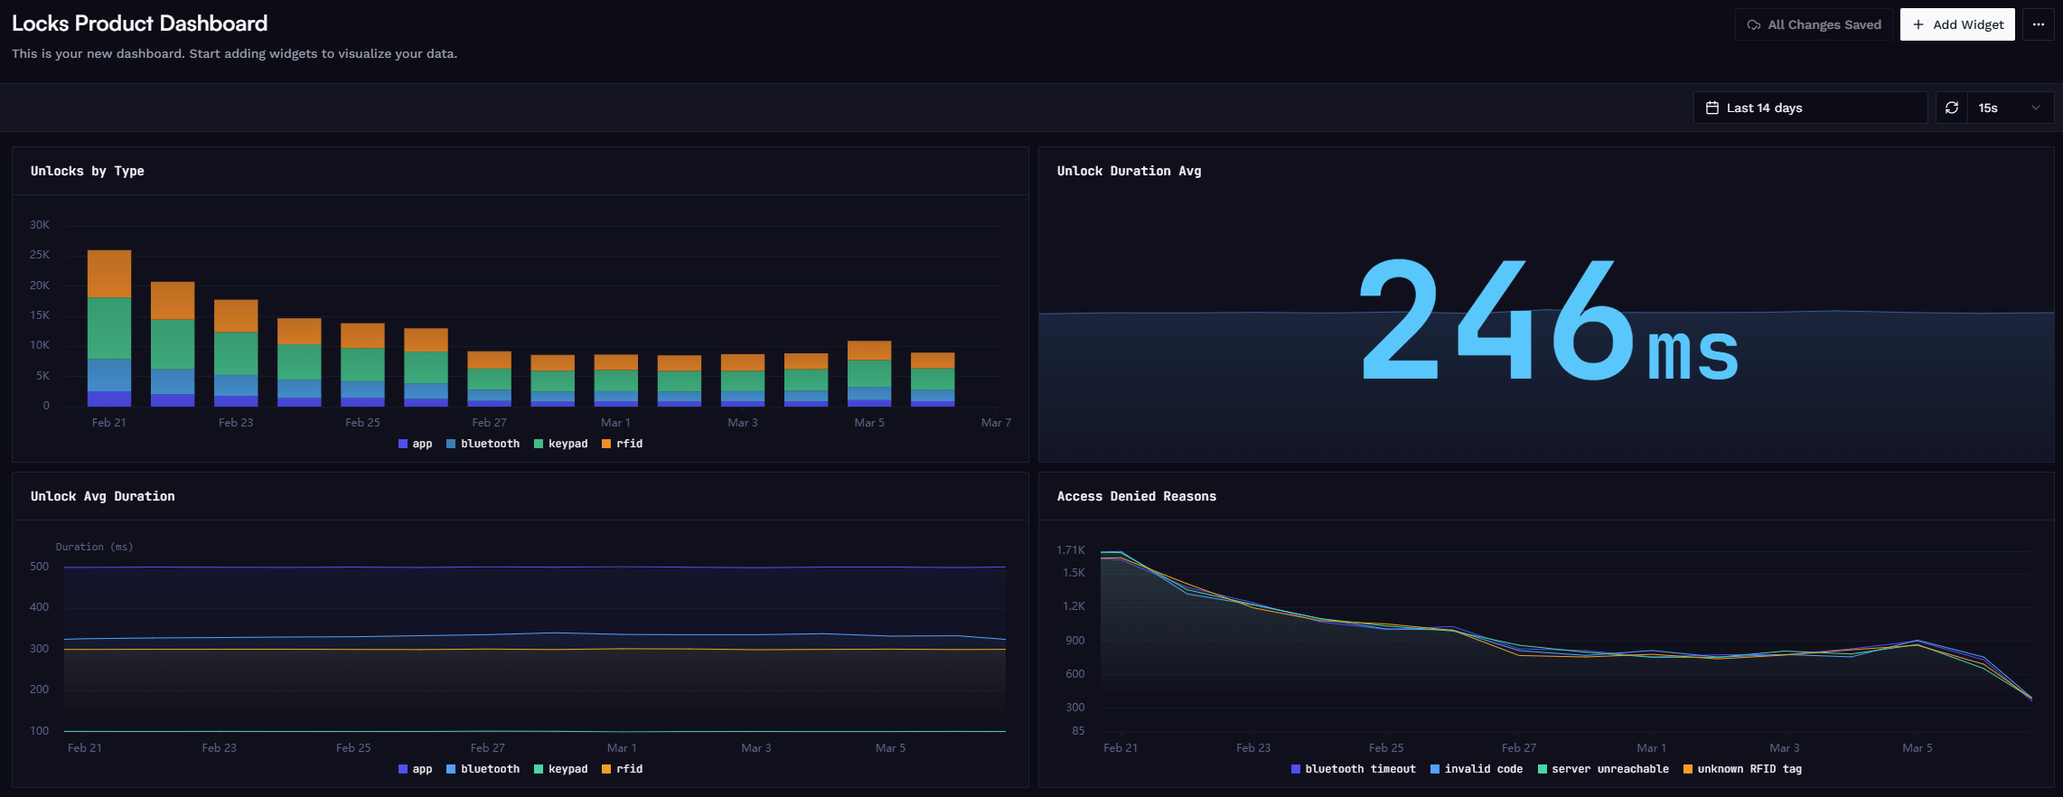2063x797 pixels.
Task: Toggle server unreachable legend entry
Action: 1603,769
